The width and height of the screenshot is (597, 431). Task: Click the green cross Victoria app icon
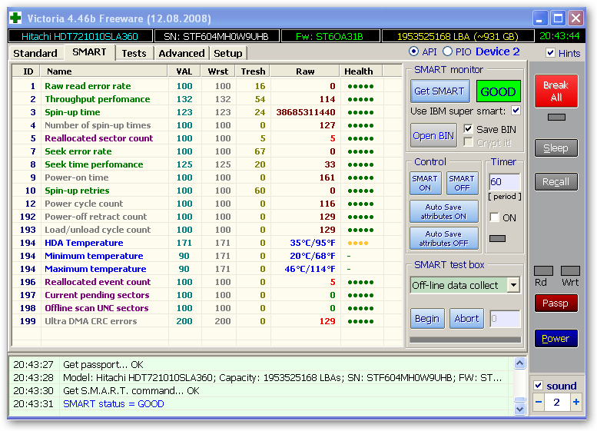pyautogui.click(x=15, y=18)
